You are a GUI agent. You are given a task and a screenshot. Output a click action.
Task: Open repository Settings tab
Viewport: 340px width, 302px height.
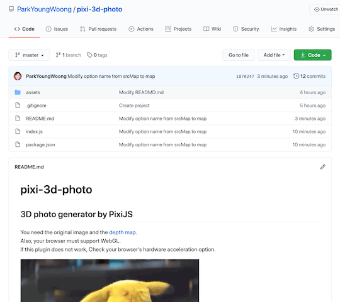[x=322, y=29]
